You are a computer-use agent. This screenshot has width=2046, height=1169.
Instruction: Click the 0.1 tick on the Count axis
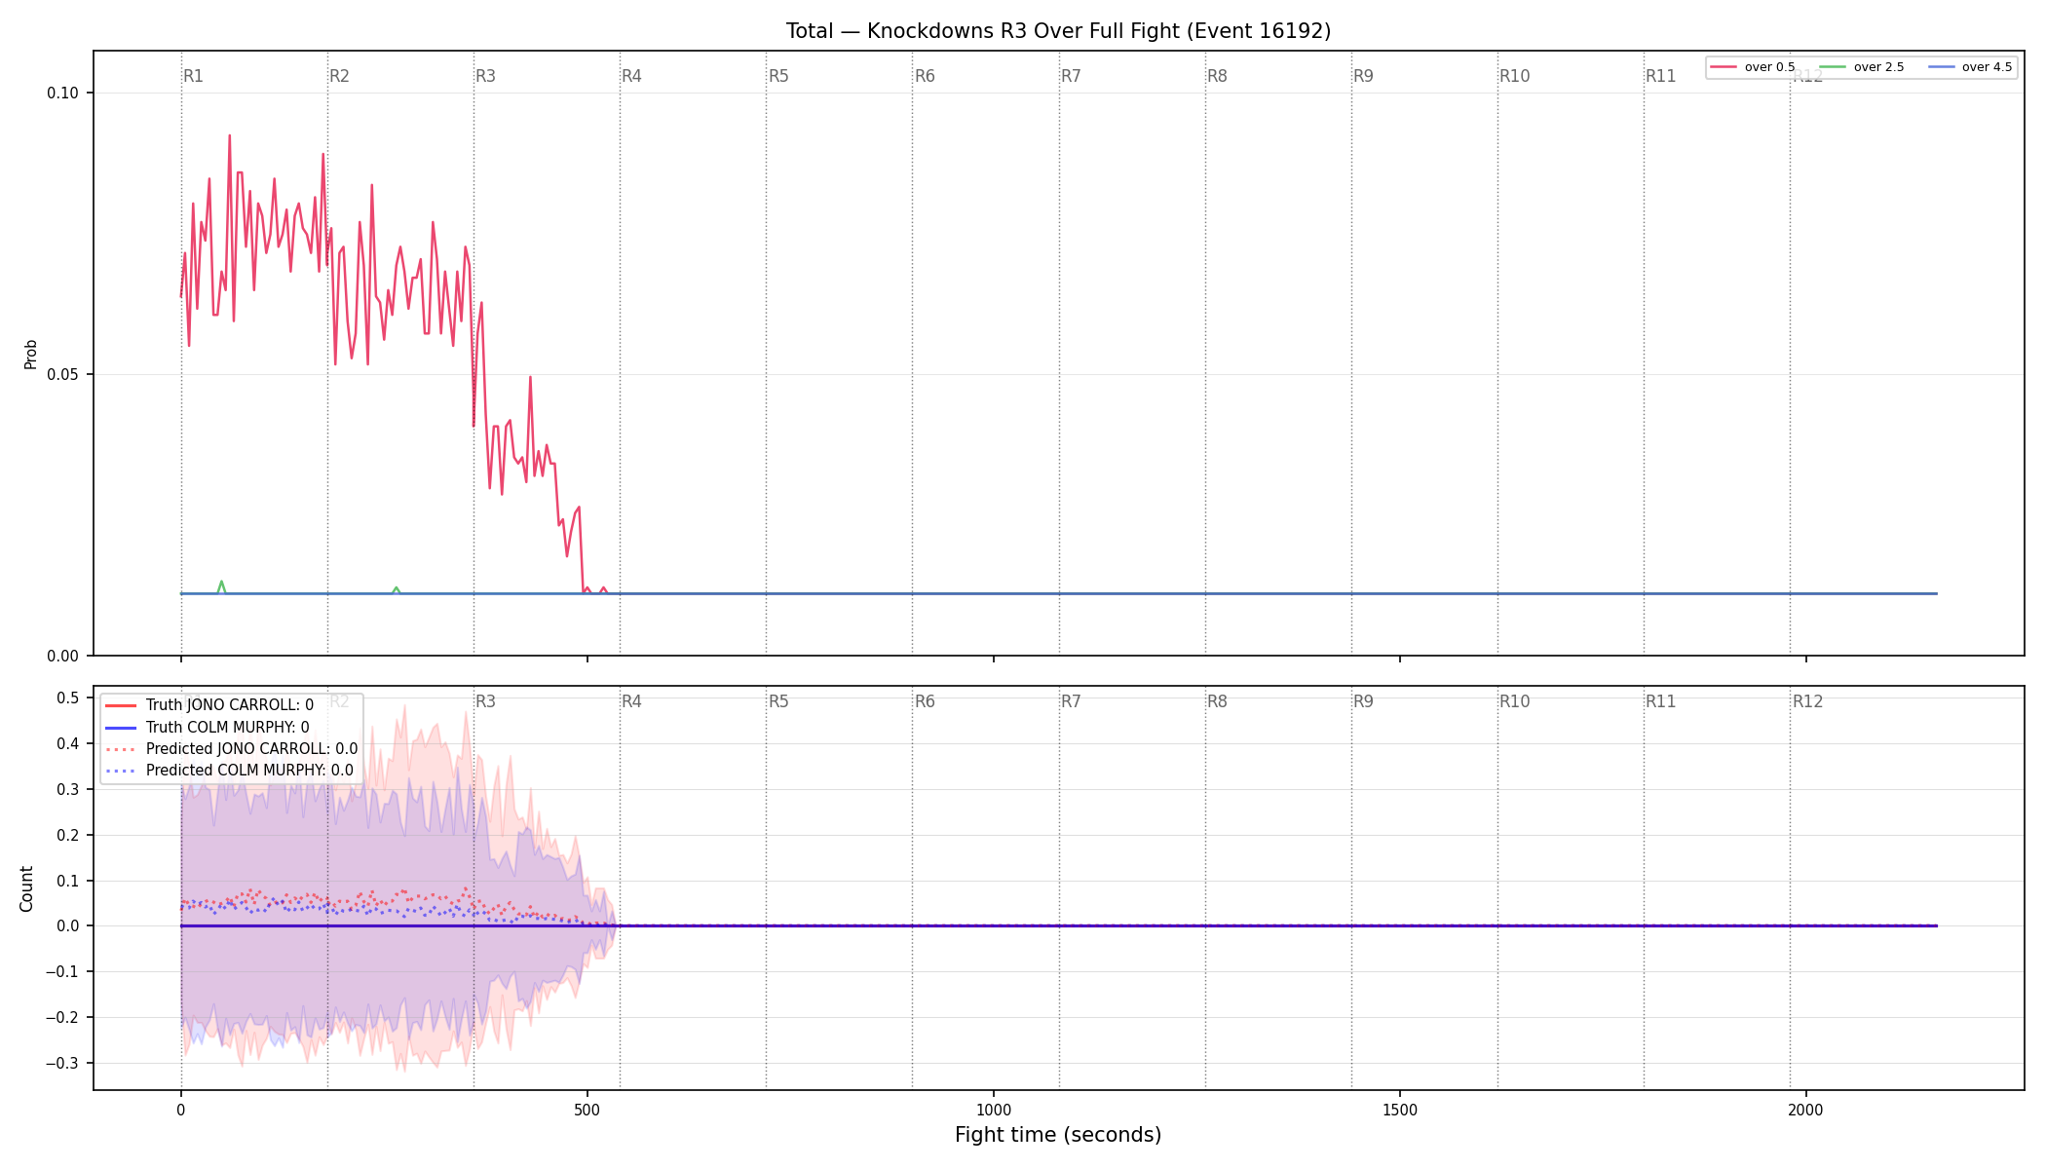click(x=68, y=882)
